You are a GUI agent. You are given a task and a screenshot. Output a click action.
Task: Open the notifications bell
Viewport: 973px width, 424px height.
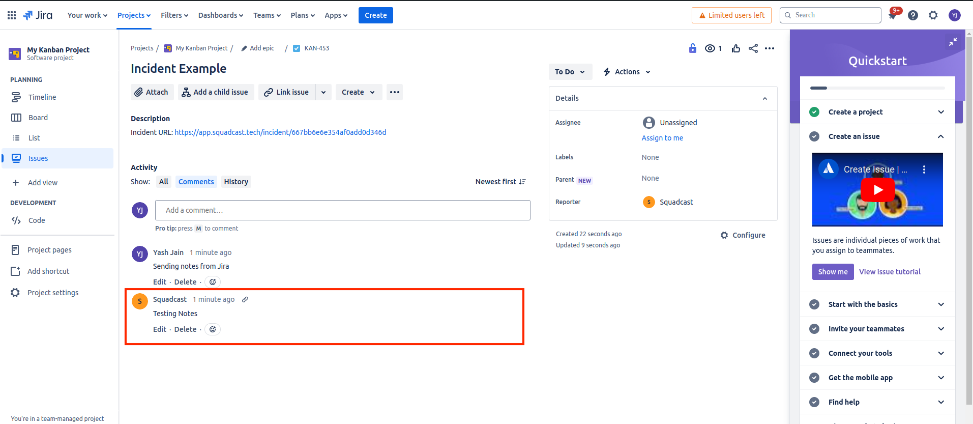[x=892, y=15]
